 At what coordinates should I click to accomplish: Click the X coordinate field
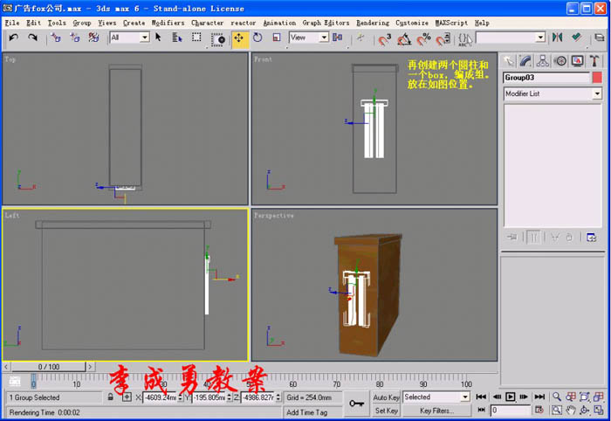coord(160,397)
